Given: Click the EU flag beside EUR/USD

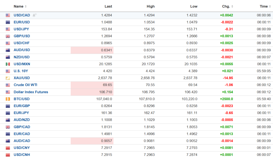Looking at the screenshot, I should [8, 22].
